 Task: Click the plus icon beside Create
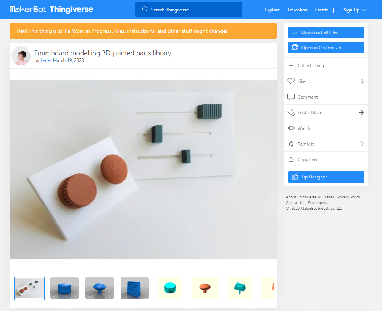tap(334, 10)
